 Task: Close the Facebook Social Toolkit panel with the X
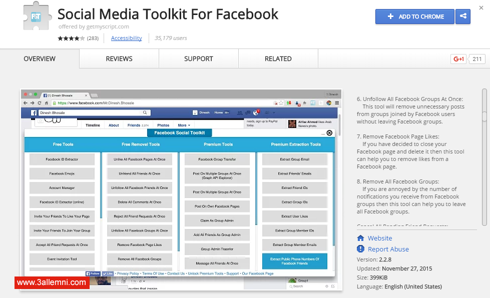[x=329, y=133]
